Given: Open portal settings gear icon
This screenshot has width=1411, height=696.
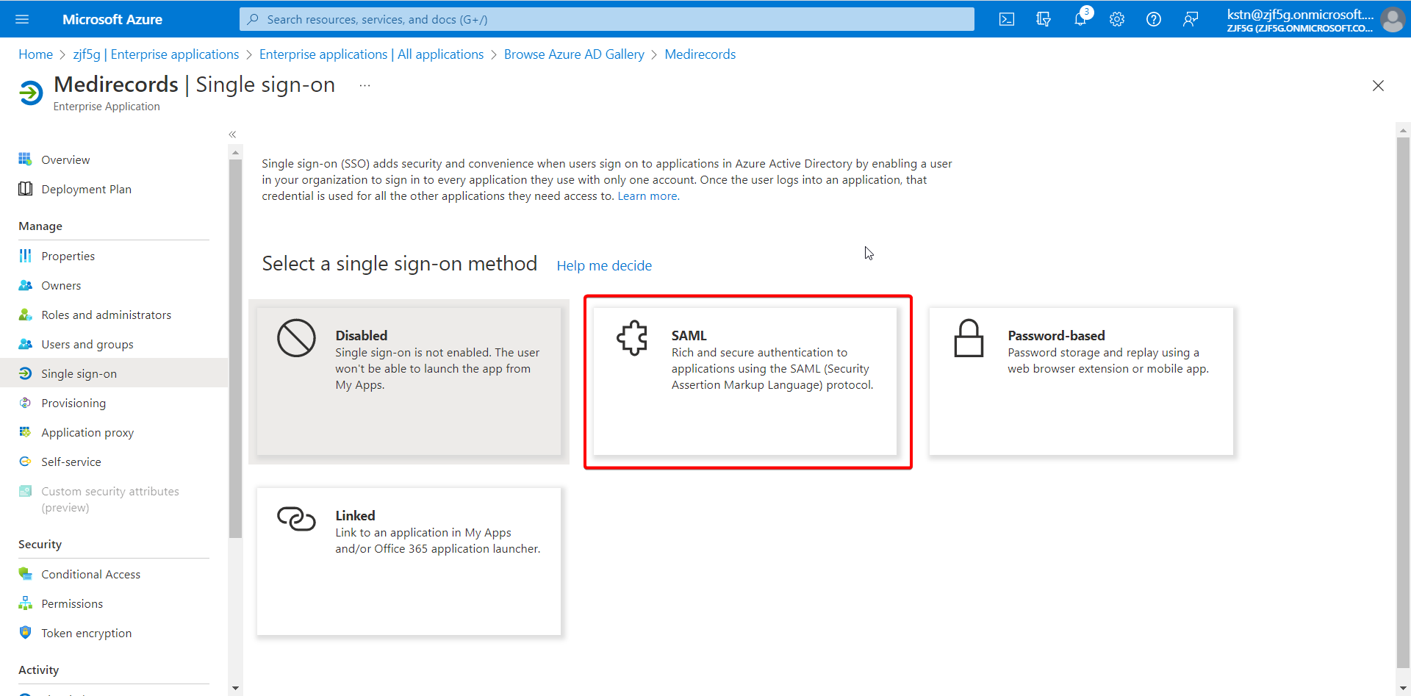Looking at the screenshot, I should click(1117, 19).
